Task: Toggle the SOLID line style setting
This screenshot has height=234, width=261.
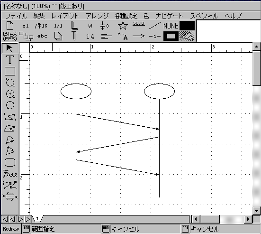Action: click(139, 24)
